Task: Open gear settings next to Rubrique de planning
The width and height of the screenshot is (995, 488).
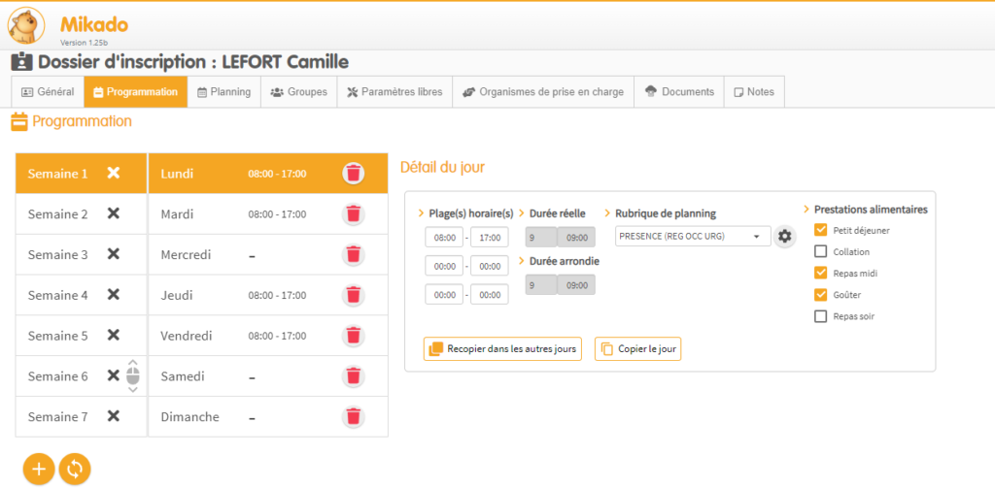Action: pyautogui.click(x=785, y=236)
